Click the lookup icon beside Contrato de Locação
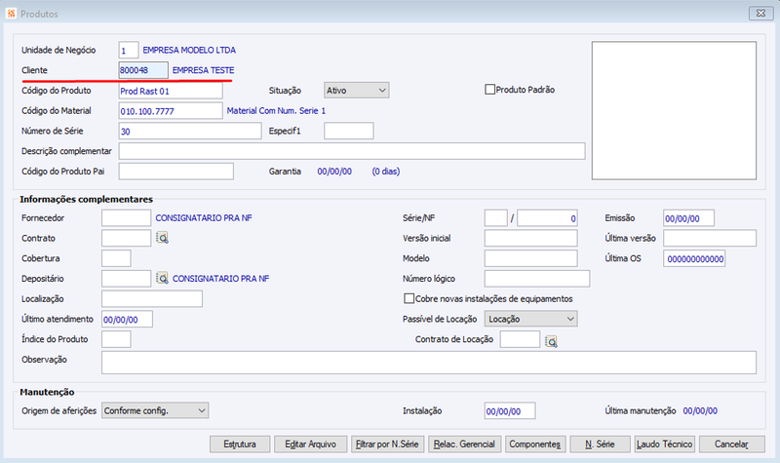This screenshot has width=780, height=463. 551,341
